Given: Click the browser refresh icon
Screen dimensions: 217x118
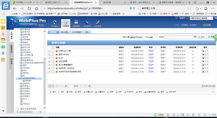Looking at the screenshot, I should 29,9.
